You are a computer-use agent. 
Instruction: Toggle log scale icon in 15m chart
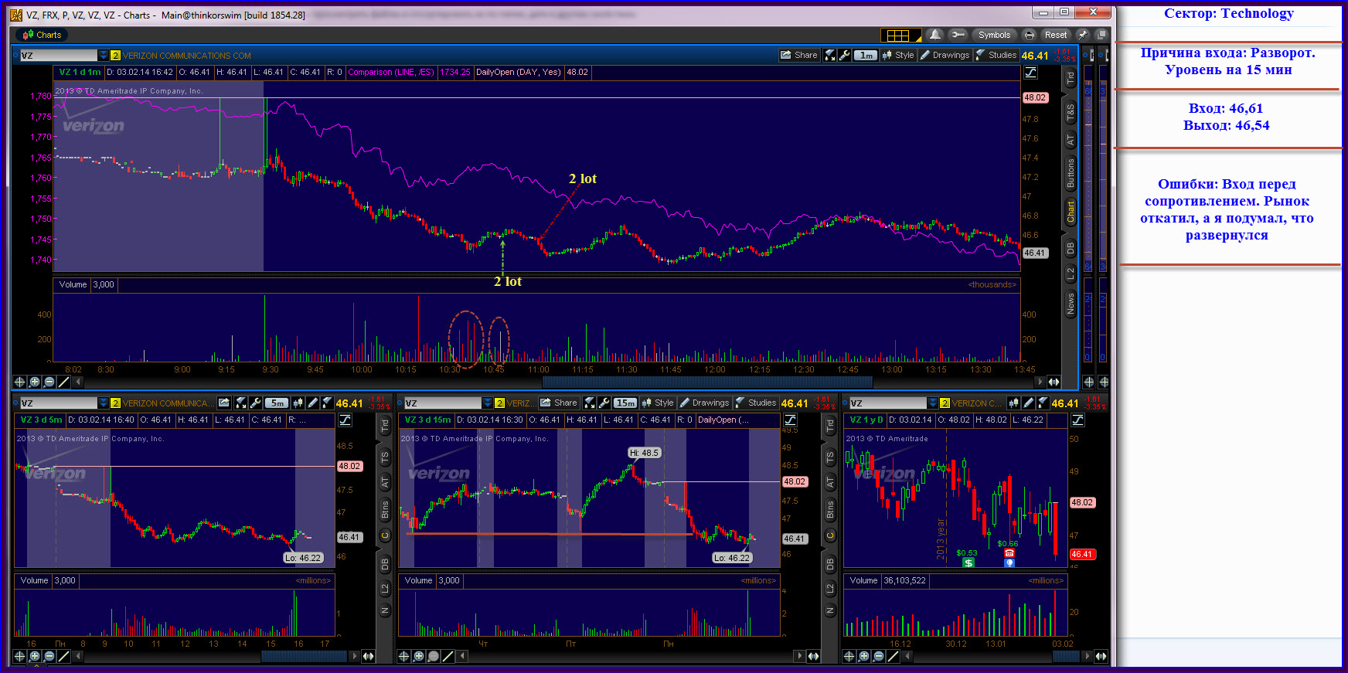tap(791, 420)
